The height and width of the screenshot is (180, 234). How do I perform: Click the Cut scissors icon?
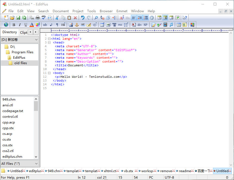coord(57,18)
